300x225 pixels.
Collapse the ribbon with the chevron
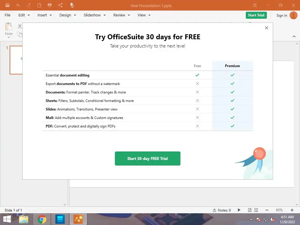(x=294, y=36)
